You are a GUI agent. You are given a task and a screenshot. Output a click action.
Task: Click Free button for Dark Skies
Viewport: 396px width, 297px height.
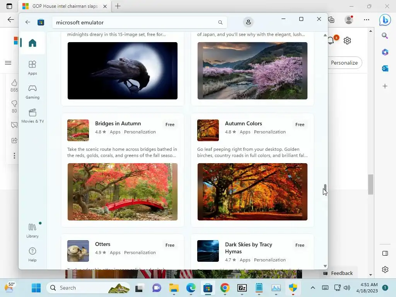[300, 245]
